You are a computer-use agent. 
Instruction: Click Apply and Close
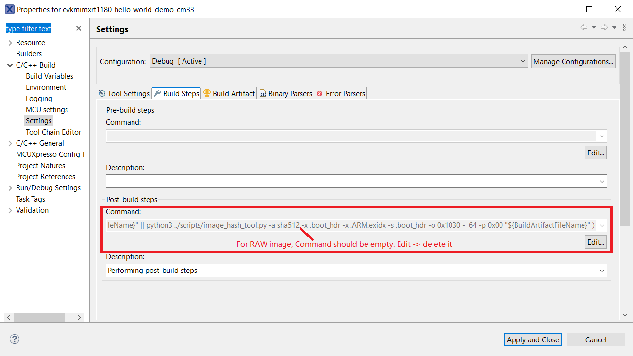click(533, 340)
